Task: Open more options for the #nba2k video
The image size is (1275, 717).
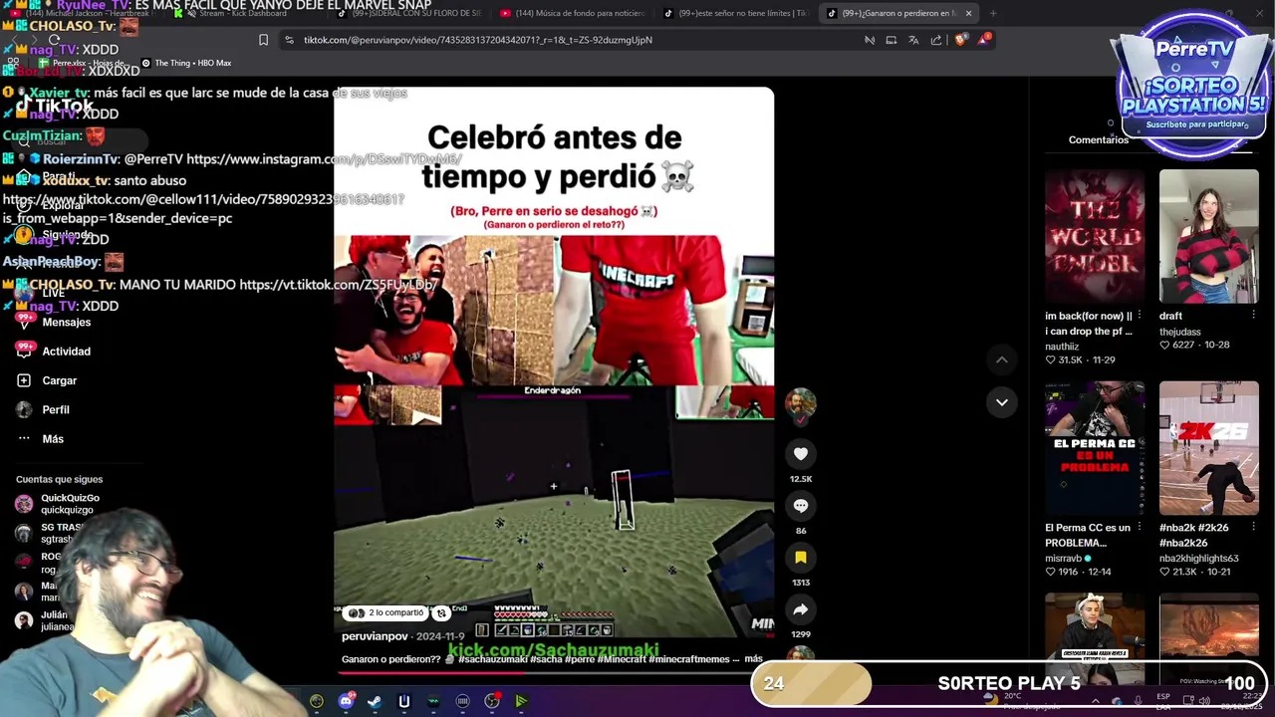Action: (x=1253, y=528)
